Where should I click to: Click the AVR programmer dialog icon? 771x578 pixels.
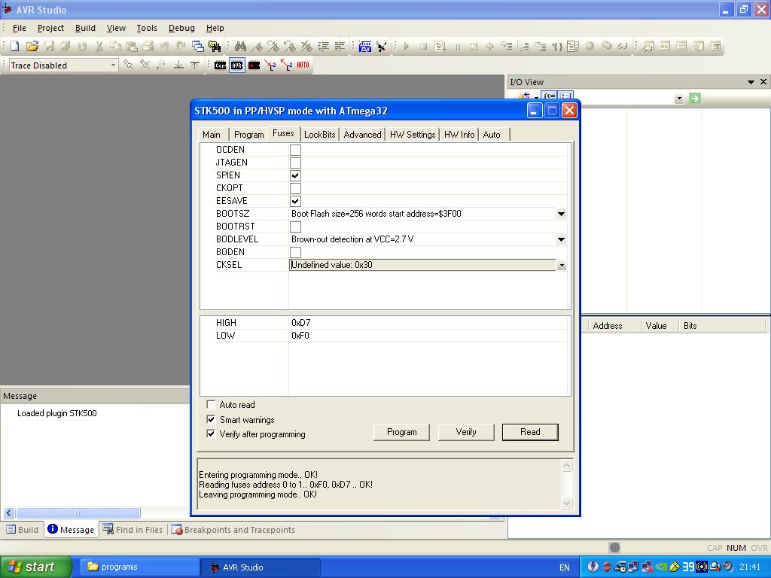tap(236, 65)
